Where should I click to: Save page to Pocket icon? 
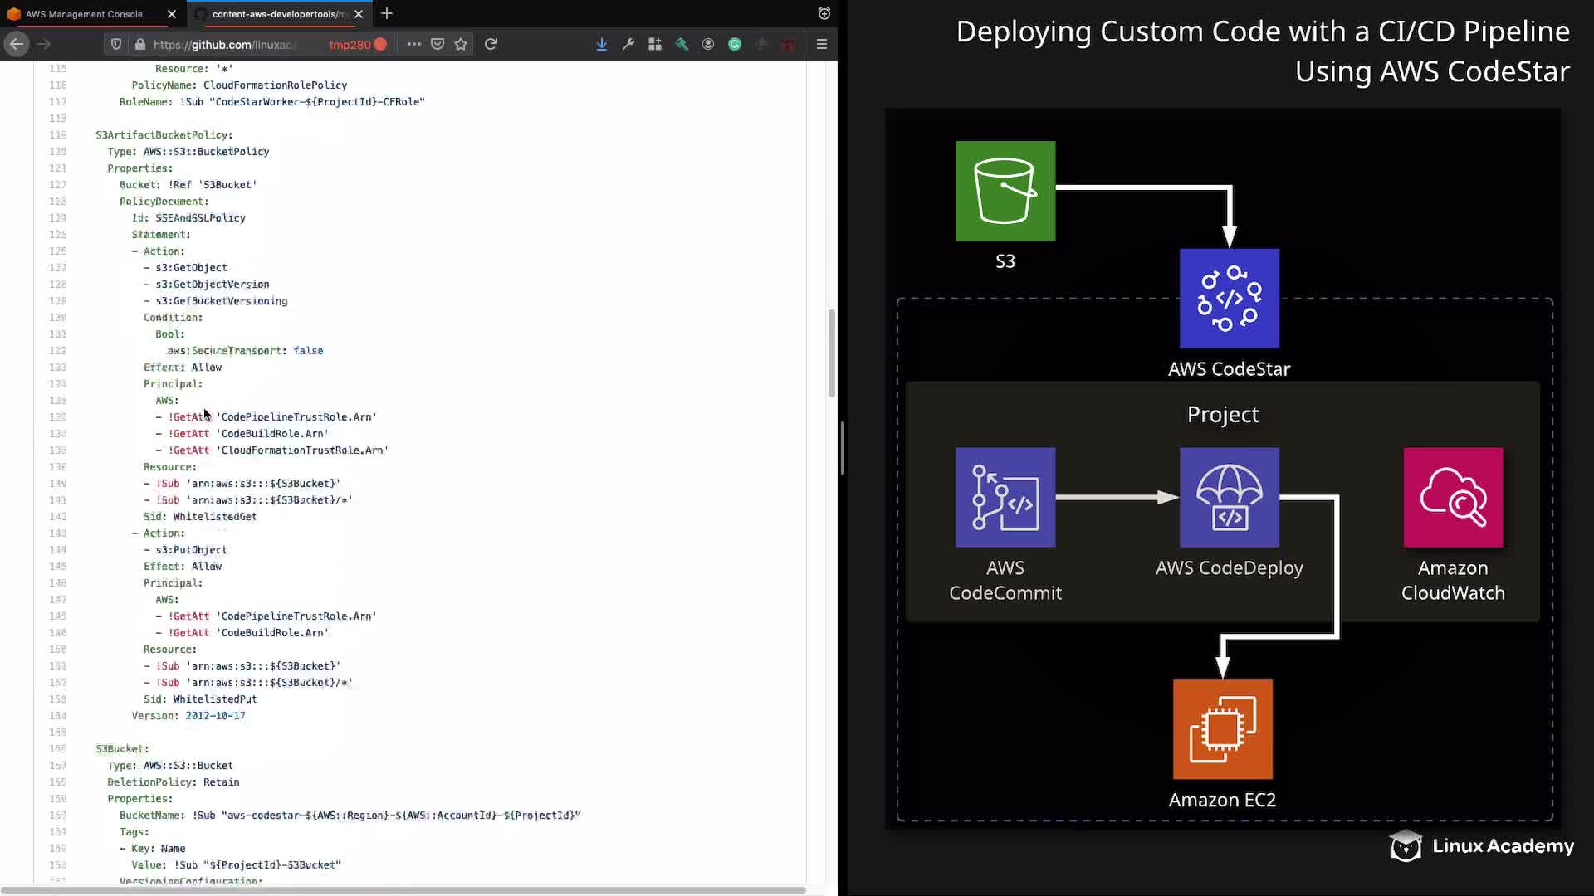click(438, 44)
